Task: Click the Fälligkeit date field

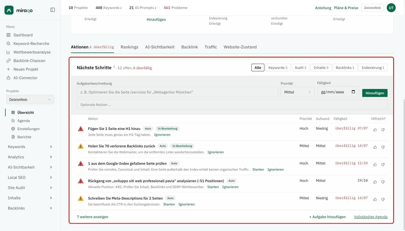Action: [338, 92]
